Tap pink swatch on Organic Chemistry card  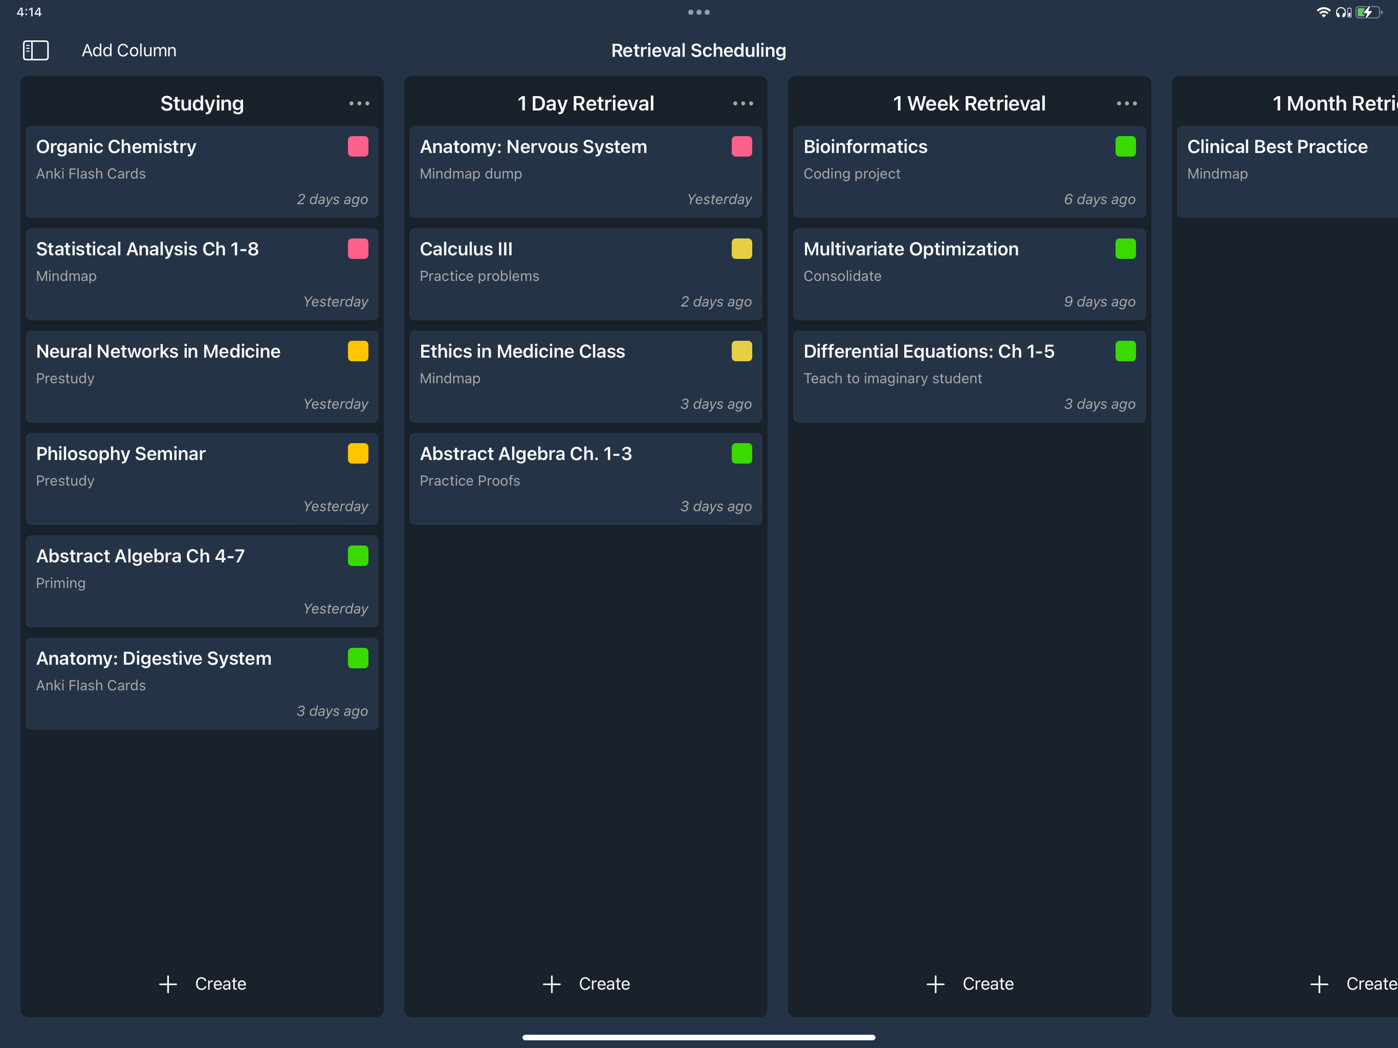[x=358, y=146]
